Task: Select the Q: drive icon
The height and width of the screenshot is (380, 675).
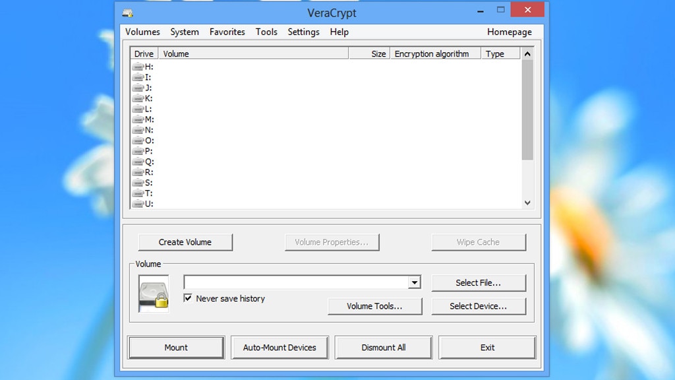Action: coord(138,162)
